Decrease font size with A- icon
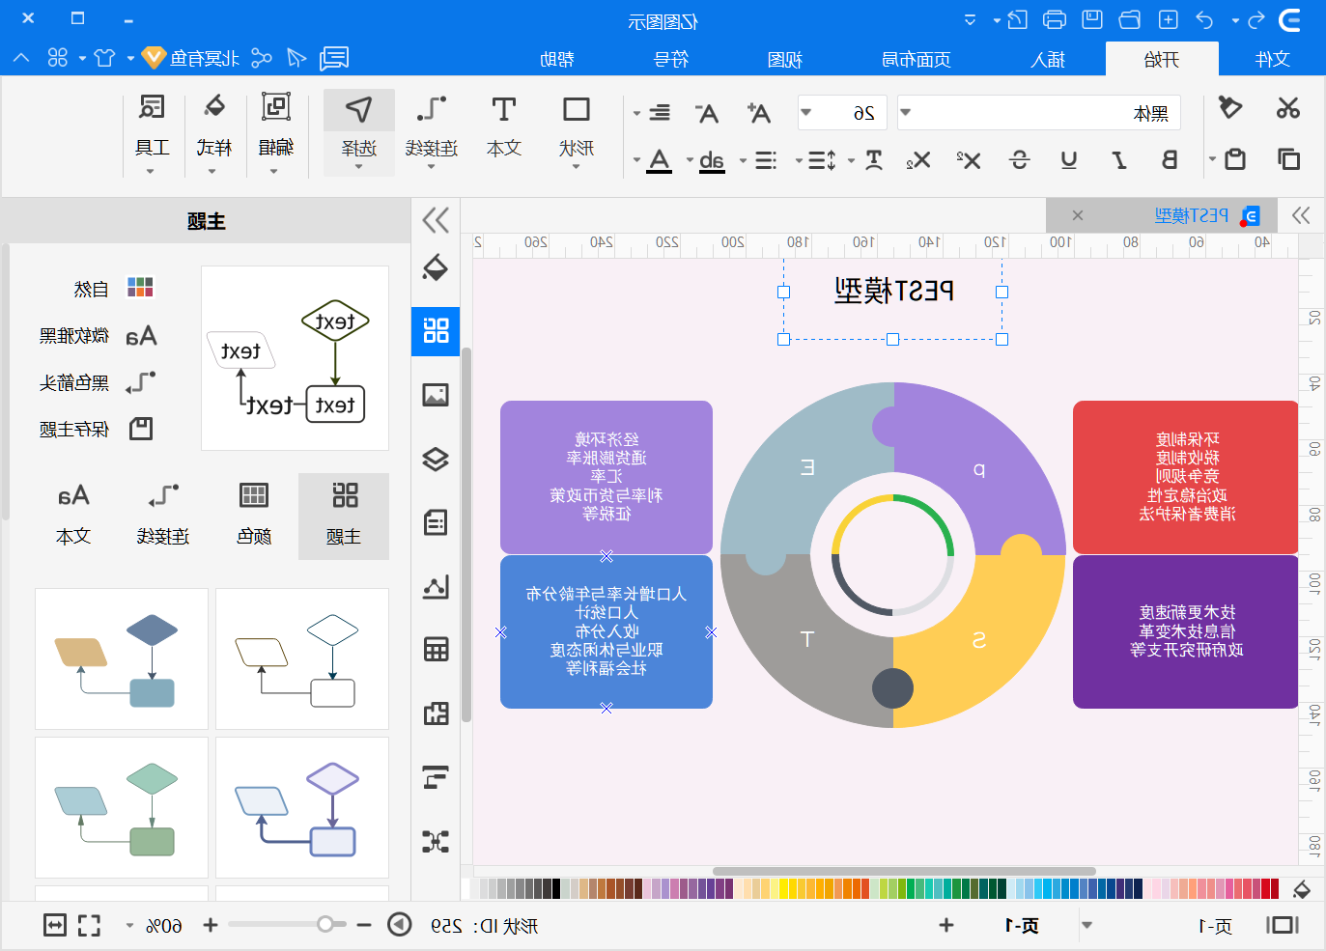Viewport: 1326px width, 951px height. pos(707,113)
